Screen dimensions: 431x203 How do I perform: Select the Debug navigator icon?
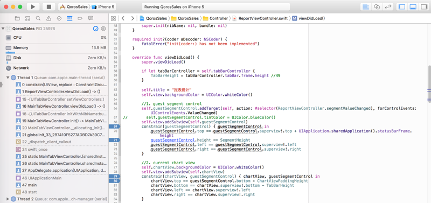(x=69, y=18)
